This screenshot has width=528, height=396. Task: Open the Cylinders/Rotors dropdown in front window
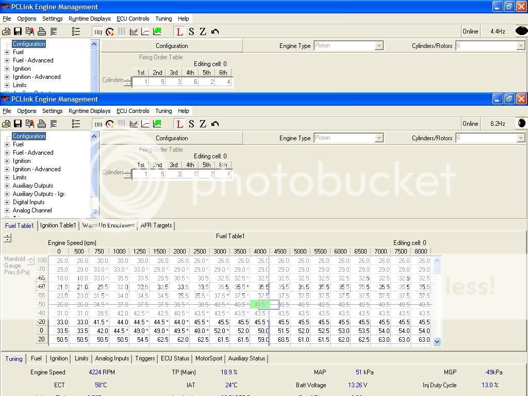(x=521, y=138)
